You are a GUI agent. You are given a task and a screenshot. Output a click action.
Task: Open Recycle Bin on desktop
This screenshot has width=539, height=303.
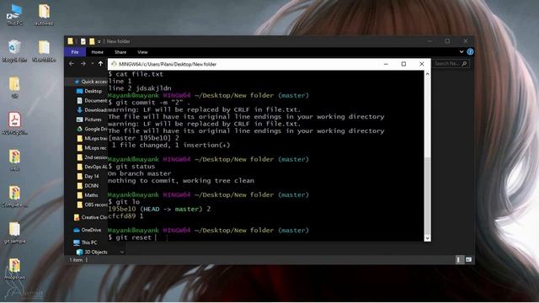(x=14, y=50)
